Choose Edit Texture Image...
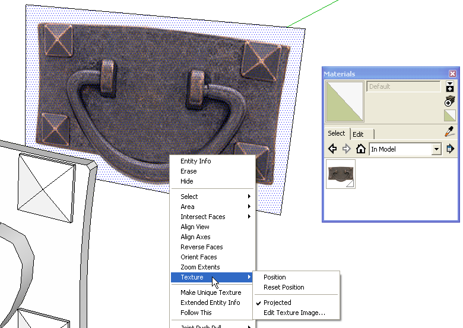463x328 pixels. click(x=296, y=313)
